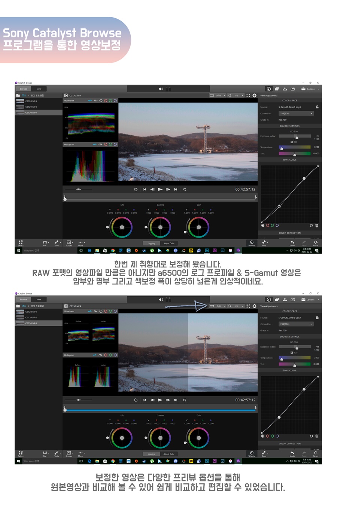Toggle loop playback icon in upper screenshot
This screenshot has height=505, width=337.
[185, 189]
